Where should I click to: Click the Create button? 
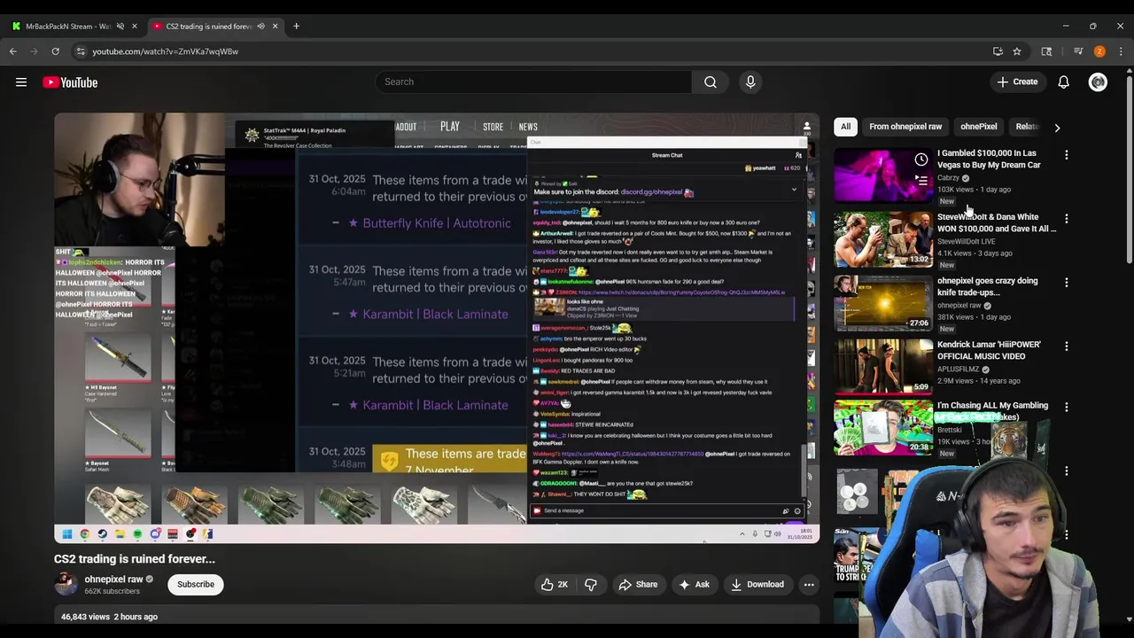pyautogui.click(x=1016, y=82)
